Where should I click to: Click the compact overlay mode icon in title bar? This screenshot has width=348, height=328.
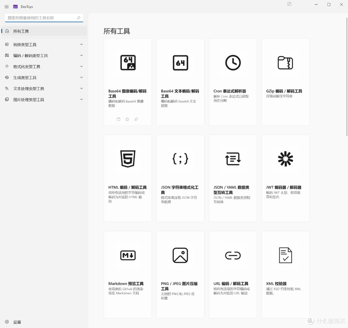click(x=289, y=4)
